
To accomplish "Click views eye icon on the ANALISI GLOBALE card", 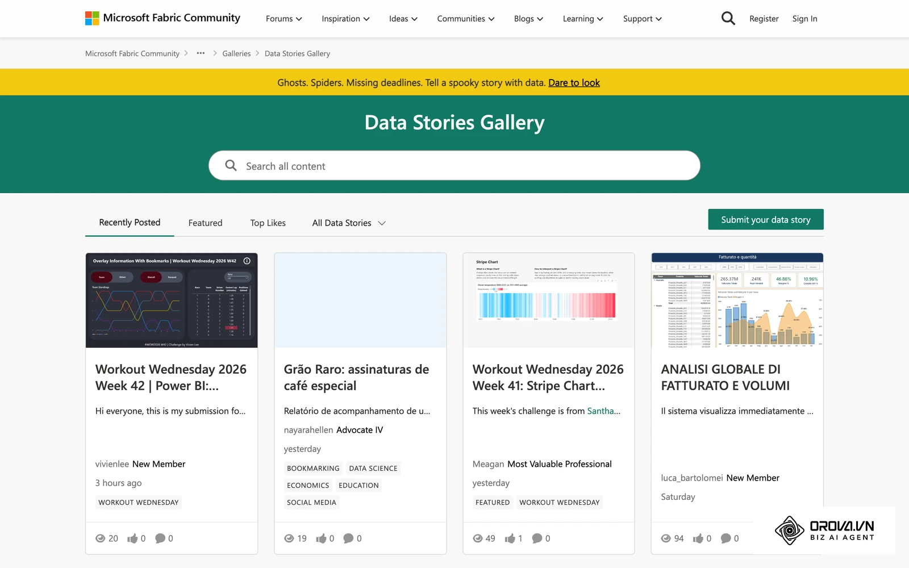I will tap(666, 538).
